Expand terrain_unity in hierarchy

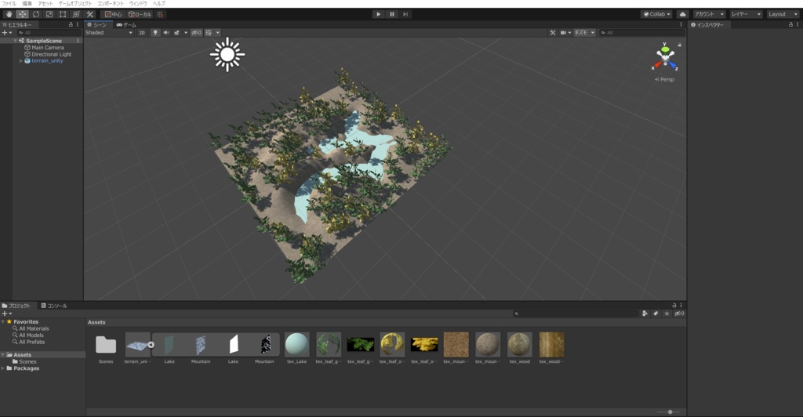pyautogui.click(x=21, y=61)
